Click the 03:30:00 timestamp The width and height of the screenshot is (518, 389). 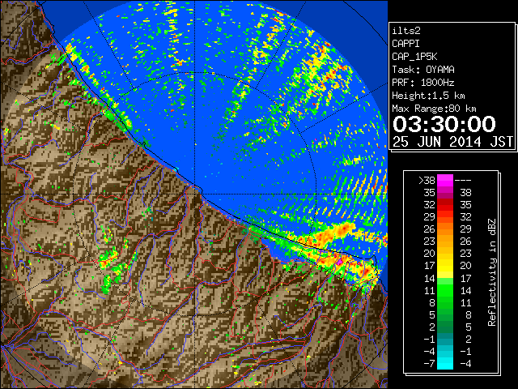pos(444,124)
